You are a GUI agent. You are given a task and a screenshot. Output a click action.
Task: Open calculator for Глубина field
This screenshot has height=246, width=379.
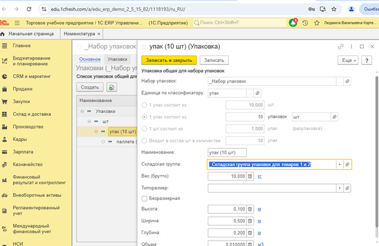click(x=250, y=233)
